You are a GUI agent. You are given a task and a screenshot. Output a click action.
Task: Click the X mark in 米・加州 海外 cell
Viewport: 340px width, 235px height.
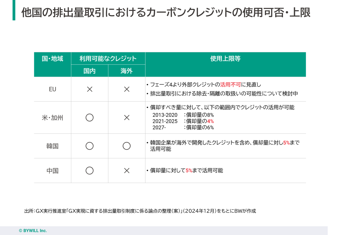[x=127, y=118]
